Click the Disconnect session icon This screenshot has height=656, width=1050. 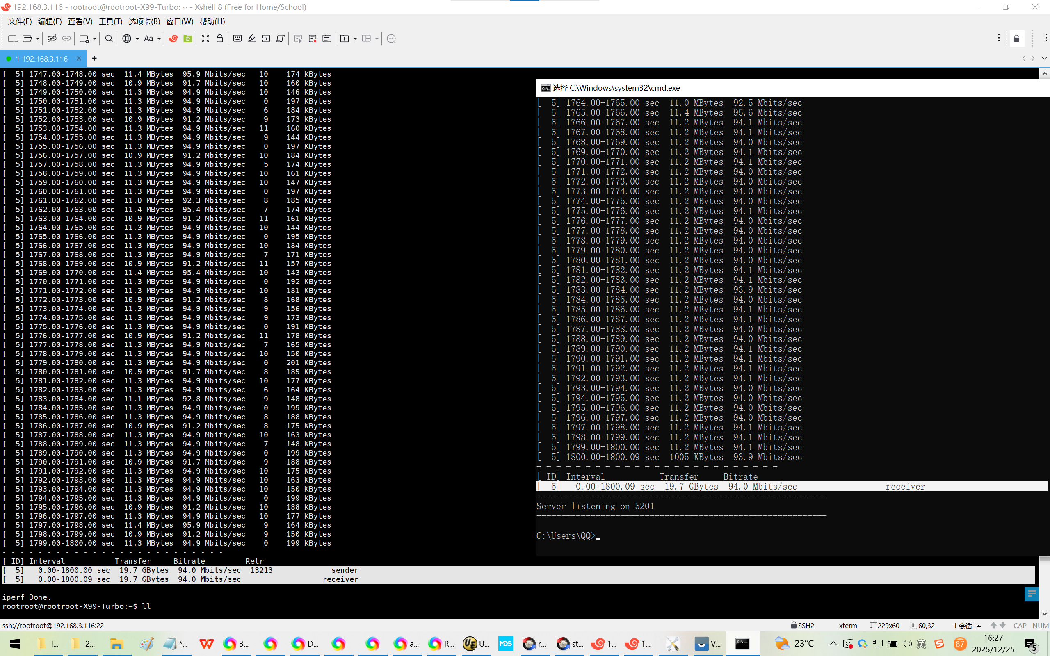pyautogui.click(x=52, y=39)
